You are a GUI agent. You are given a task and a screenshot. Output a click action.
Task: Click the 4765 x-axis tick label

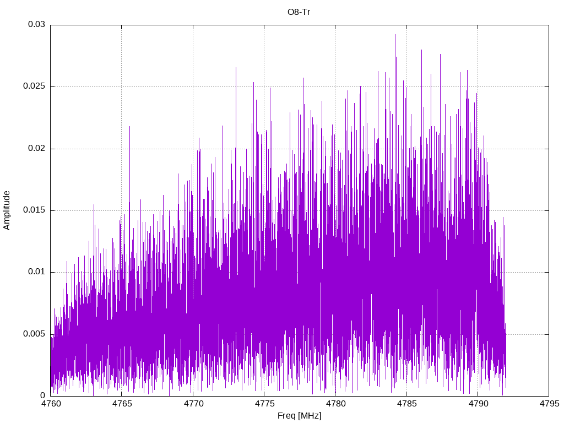click(x=122, y=404)
